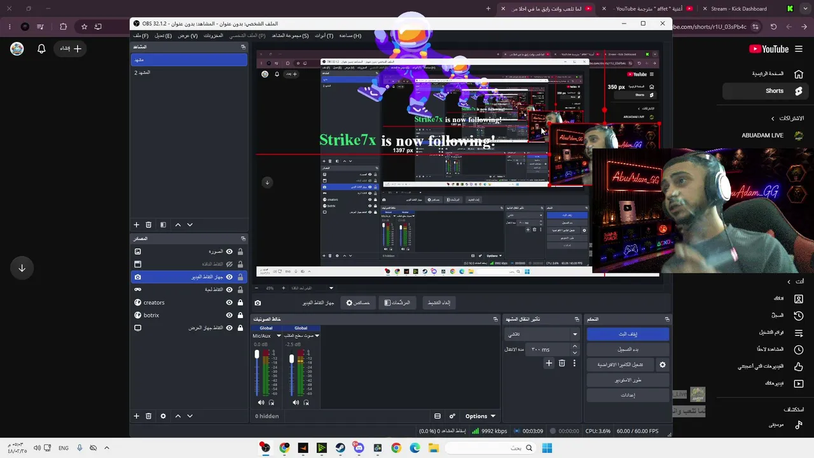Adjust the Mic/Aux volume fader

[257, 354]
